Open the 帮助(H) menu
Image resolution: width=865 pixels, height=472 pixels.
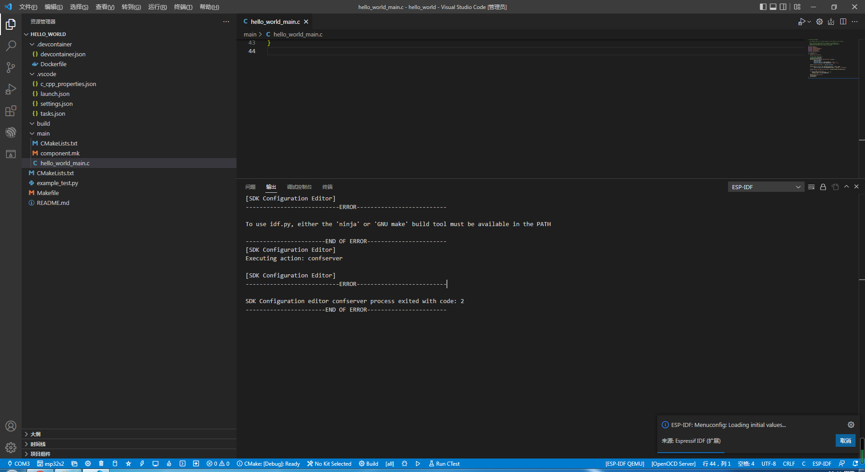click(x=209, y=7)
